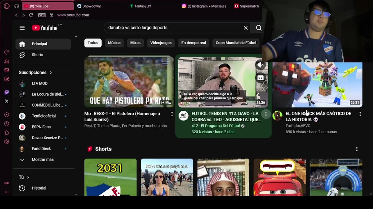Open Shorts in YouTube sidebar

(x=43, y=55)
